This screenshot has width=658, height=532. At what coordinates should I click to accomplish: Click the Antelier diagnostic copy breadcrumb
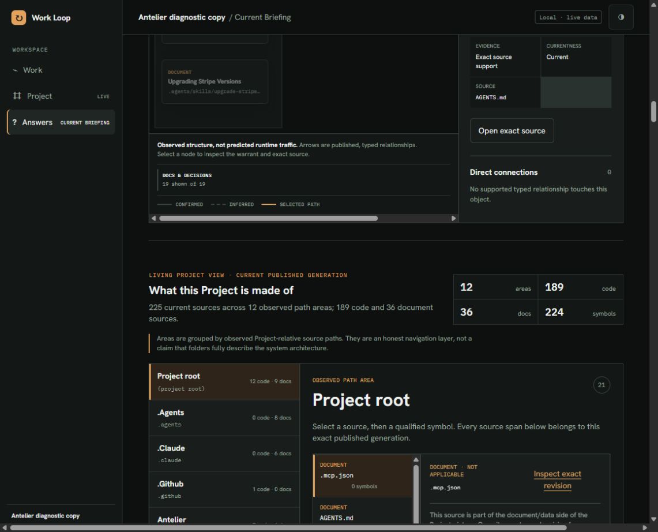point(182,17)
